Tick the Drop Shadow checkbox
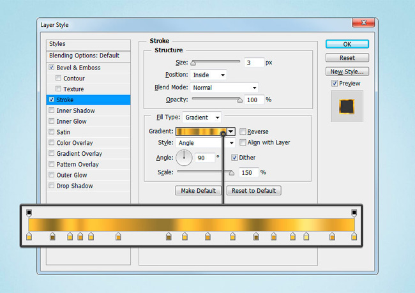 tap(52, 186)
